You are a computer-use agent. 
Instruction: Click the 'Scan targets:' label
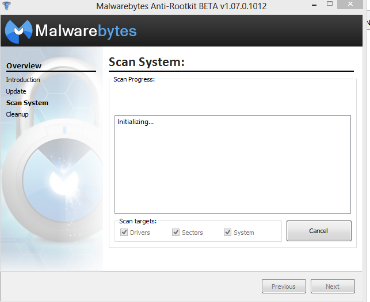pyautogui.click(x=138, y=221)
